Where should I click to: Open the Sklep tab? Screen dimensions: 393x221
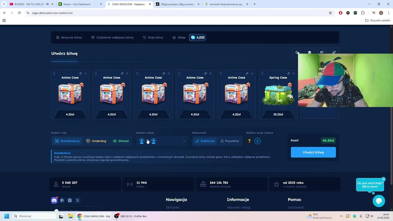[x=179, y=37]
